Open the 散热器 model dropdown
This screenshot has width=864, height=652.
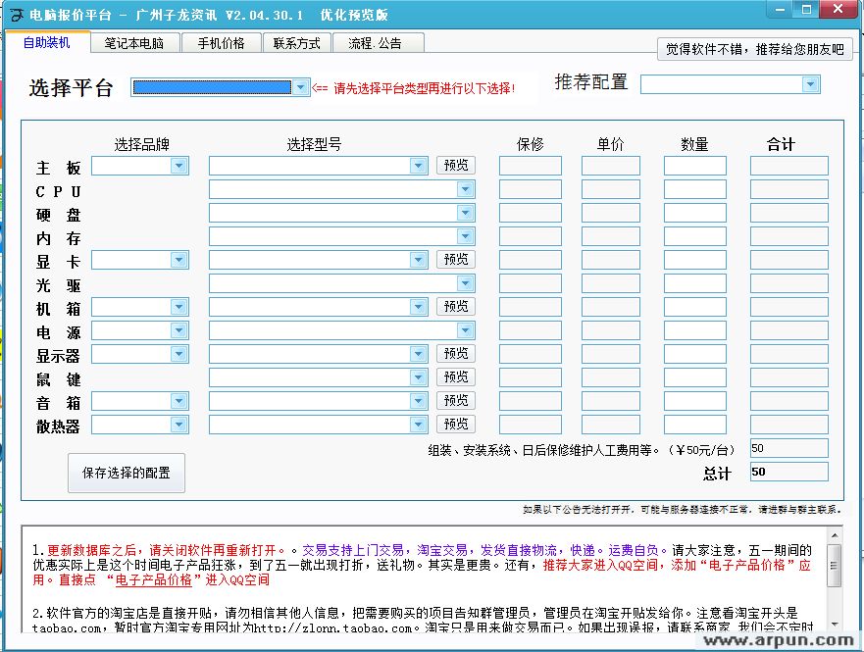click(418, 424)
